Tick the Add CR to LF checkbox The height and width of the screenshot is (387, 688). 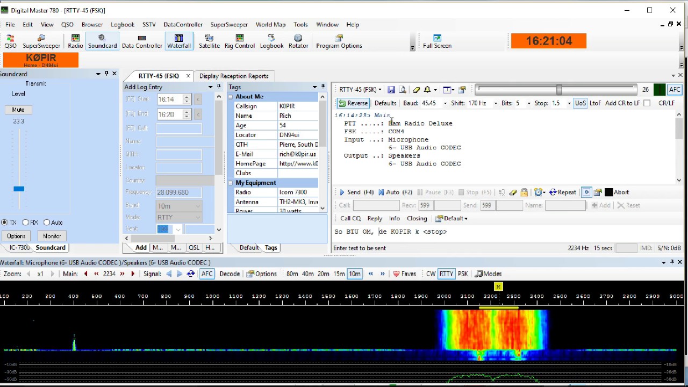647,103
